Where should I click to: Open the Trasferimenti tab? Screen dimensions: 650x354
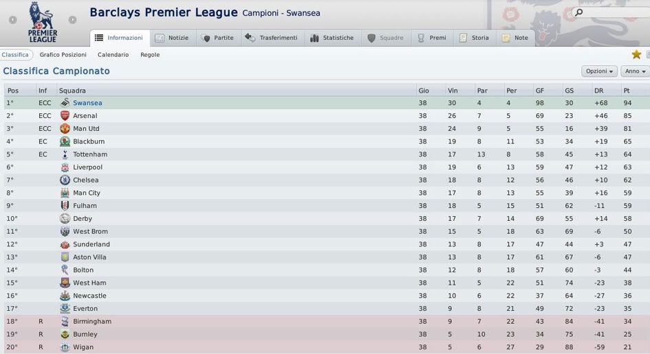(271, 38)
